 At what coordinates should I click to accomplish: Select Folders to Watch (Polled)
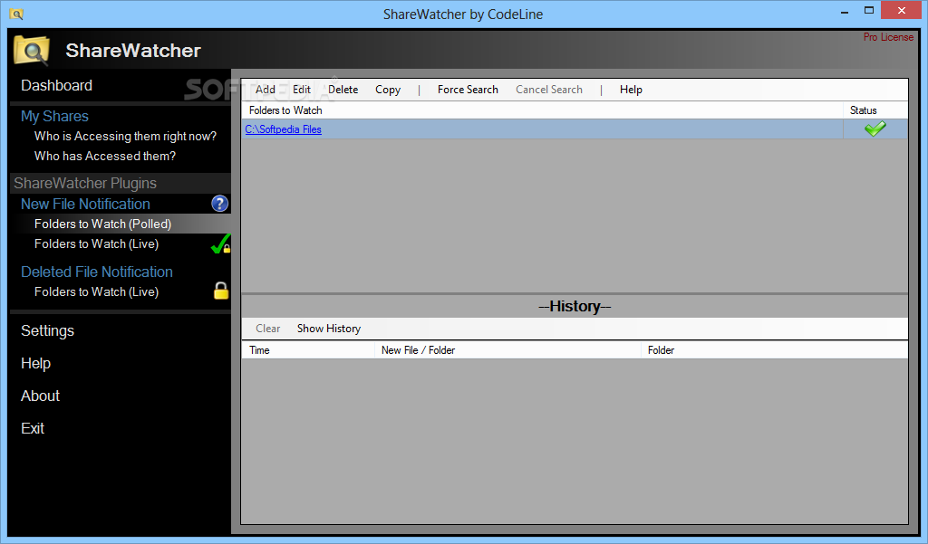[x=103, y=224]
